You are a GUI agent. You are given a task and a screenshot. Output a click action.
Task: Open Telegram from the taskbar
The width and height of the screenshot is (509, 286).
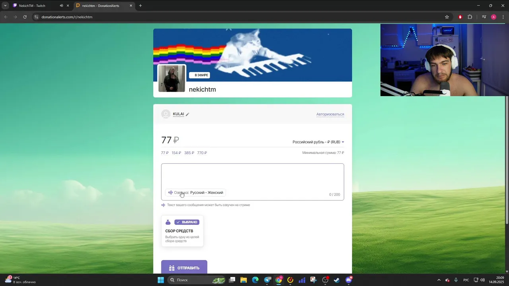coord(267,280)
